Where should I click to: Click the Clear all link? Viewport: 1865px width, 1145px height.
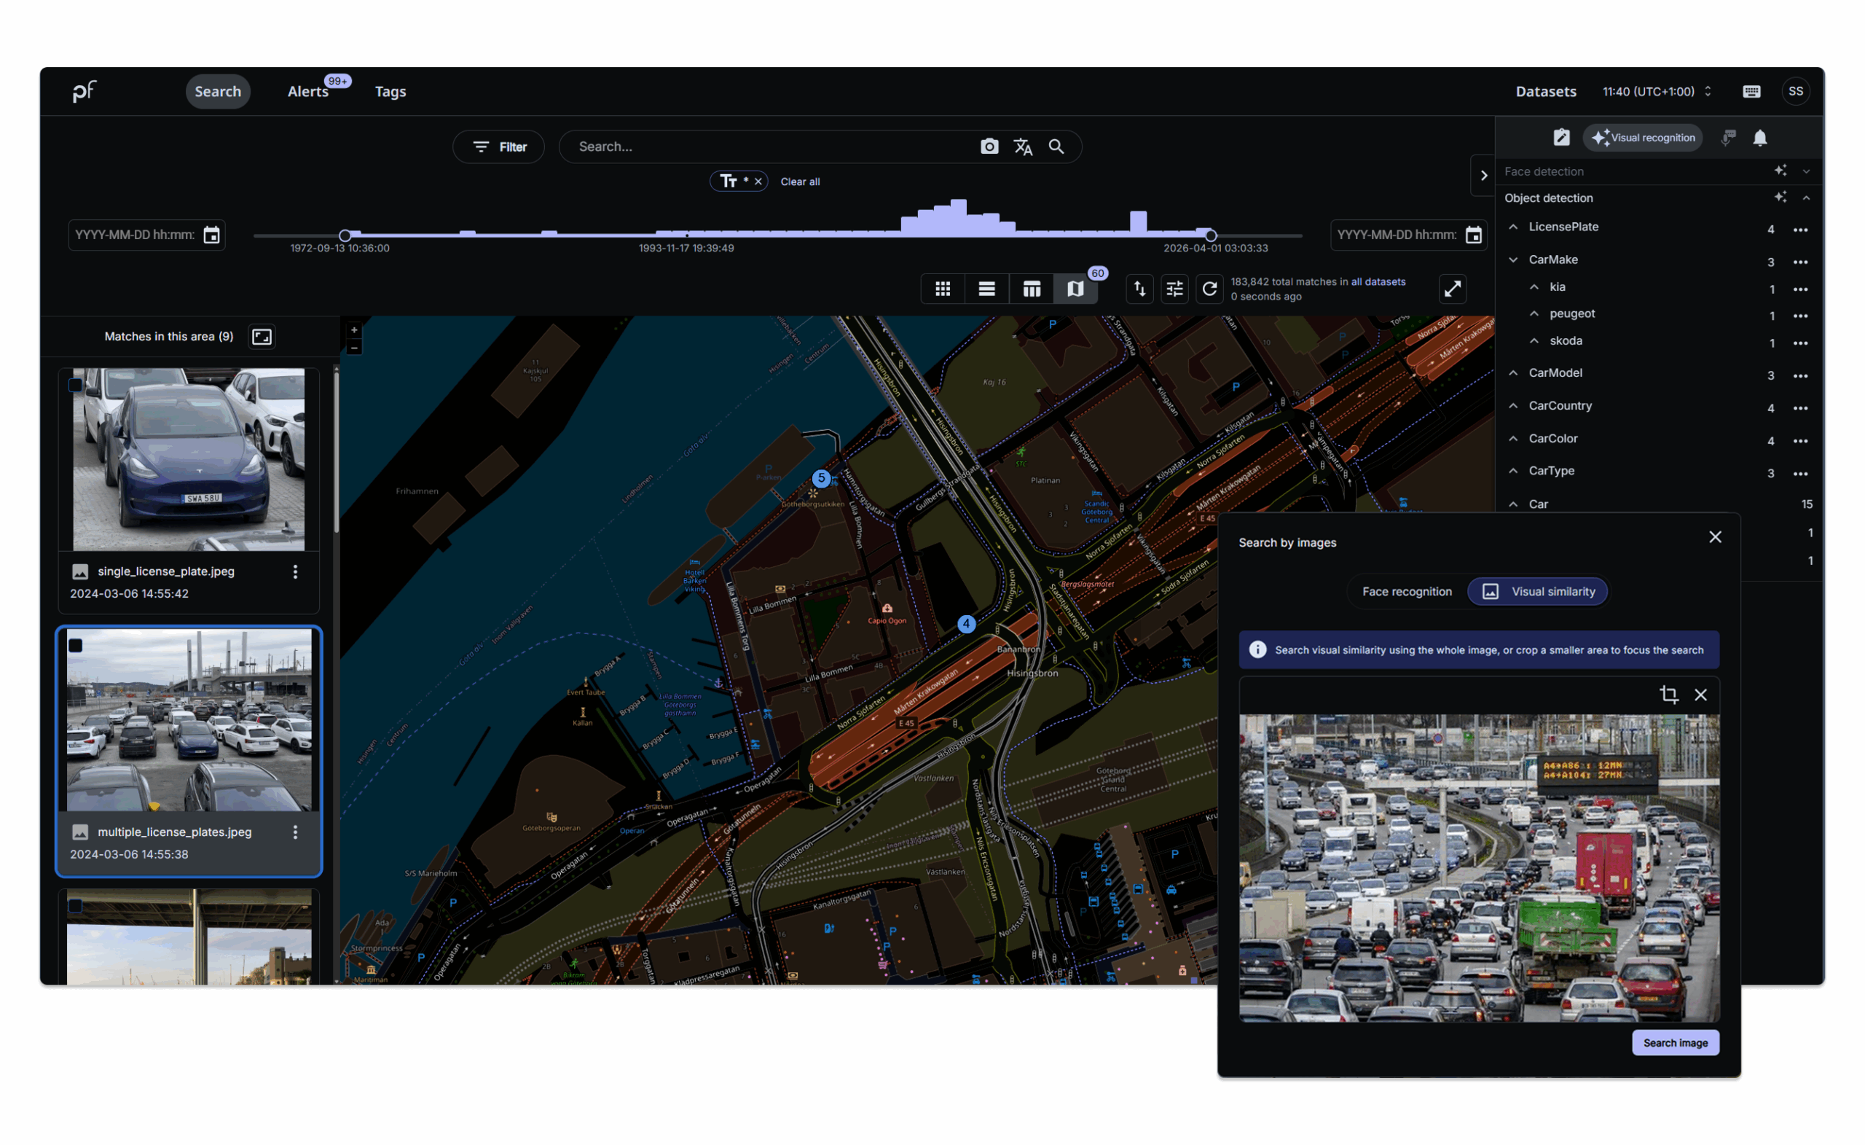(x=800, y=181)
